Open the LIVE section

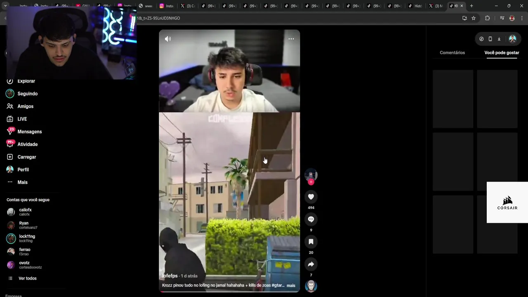tap(22, 119)
